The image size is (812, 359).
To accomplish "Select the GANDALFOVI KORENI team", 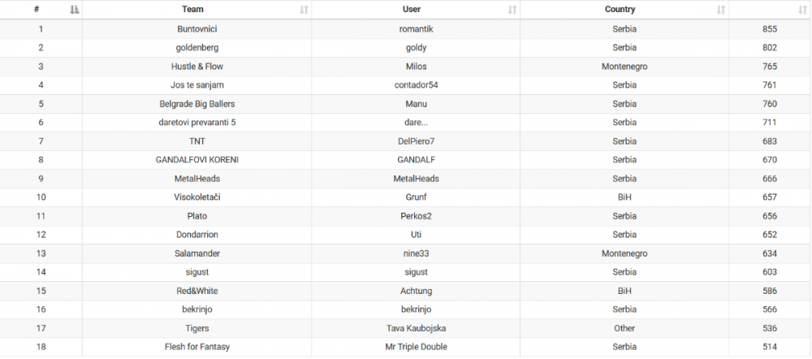I will (197, 160).
